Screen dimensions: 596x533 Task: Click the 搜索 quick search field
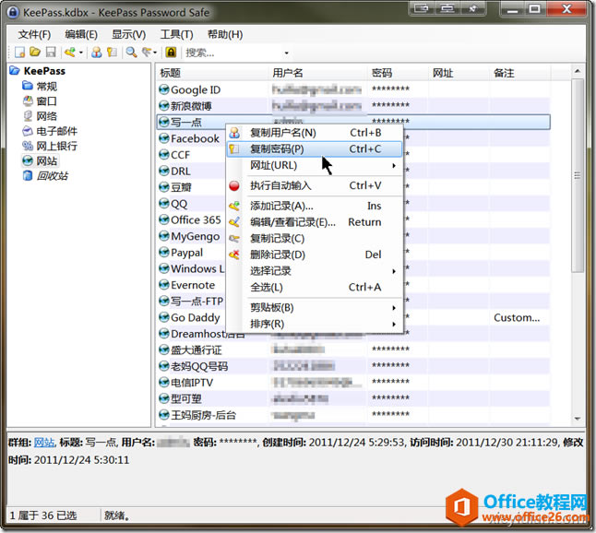(x=232, y=53)
